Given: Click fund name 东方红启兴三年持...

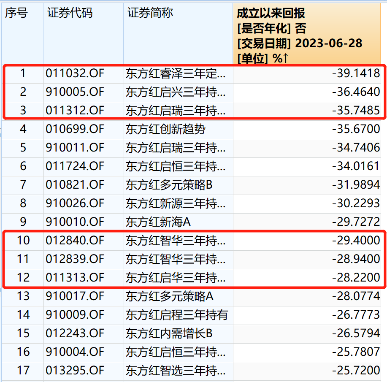Looking at the screenshot, I should point(176,92).
